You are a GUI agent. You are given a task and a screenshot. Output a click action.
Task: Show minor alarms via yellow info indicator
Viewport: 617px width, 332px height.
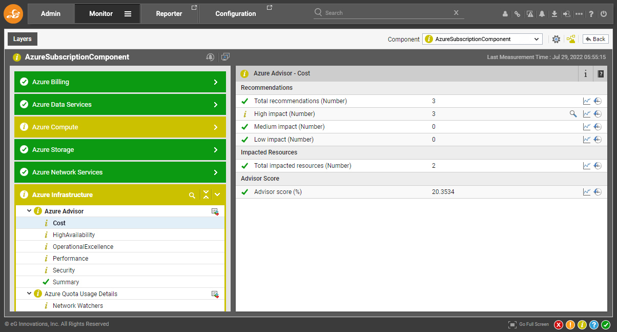coord(582,324)
